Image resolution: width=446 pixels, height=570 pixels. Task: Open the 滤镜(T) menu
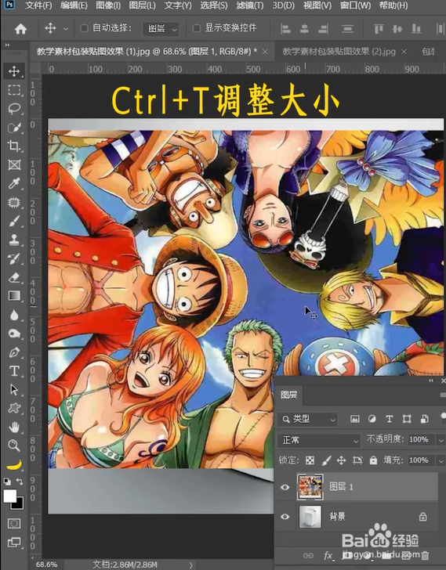250,5
